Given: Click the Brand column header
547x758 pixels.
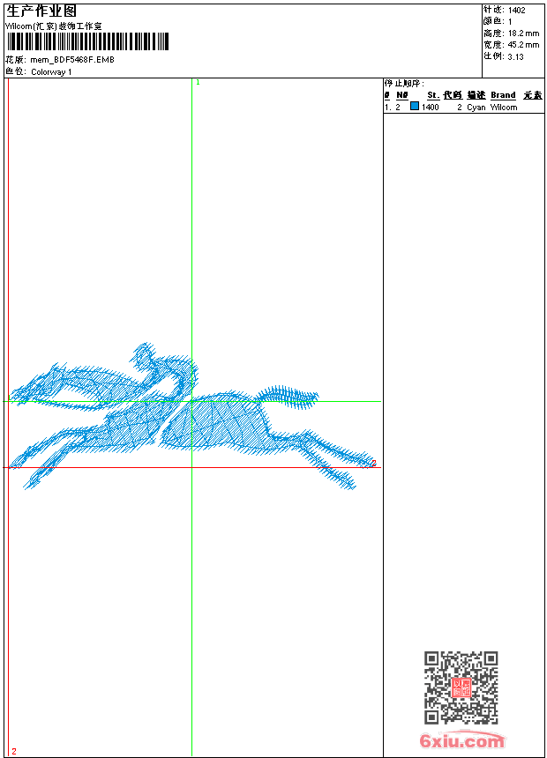Looking at the screenshot, I should [503, 95].
